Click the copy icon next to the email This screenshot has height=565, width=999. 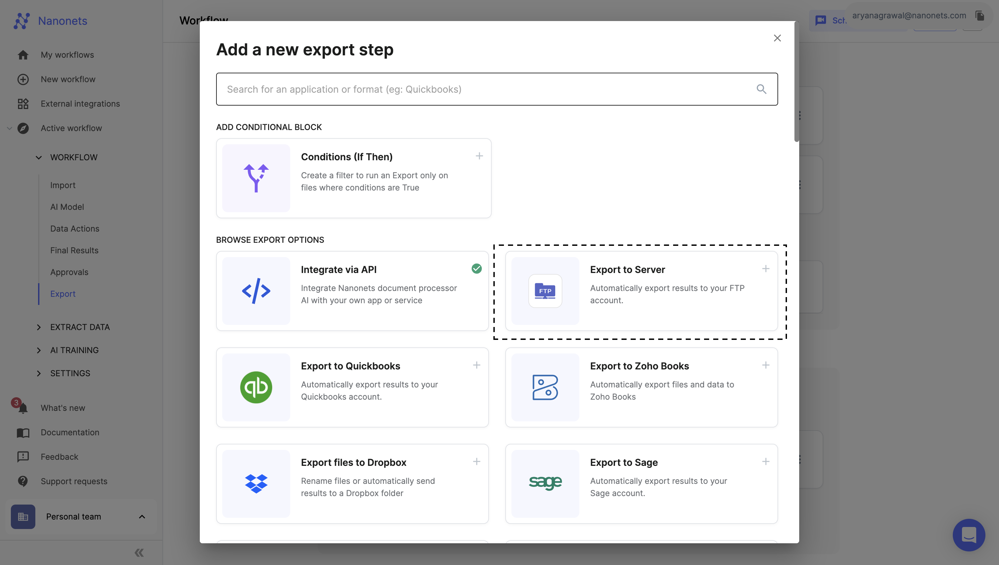point(980,16)
